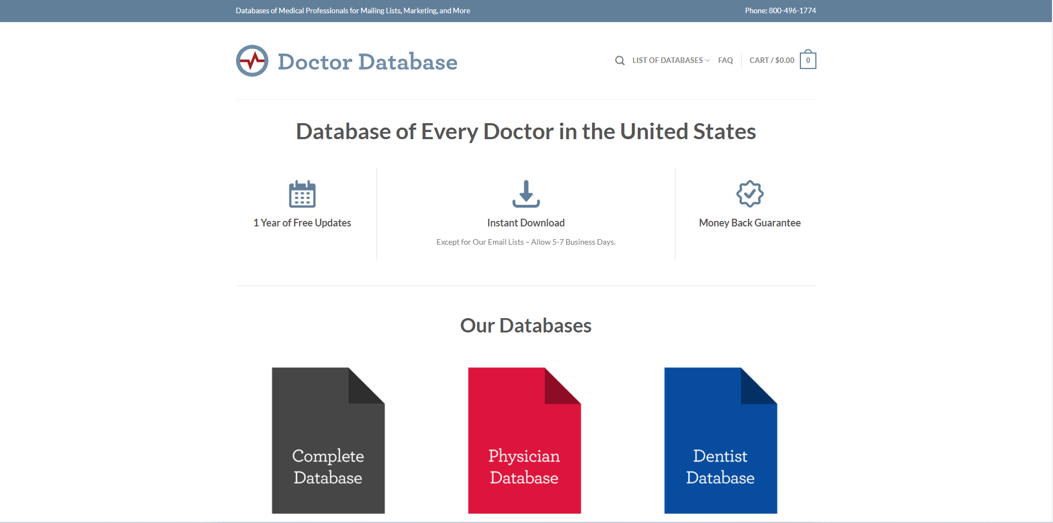Open the databases navigation dropdown to browse lists
The width and height of the screenshot is (1053, 523).
point(668,60)
